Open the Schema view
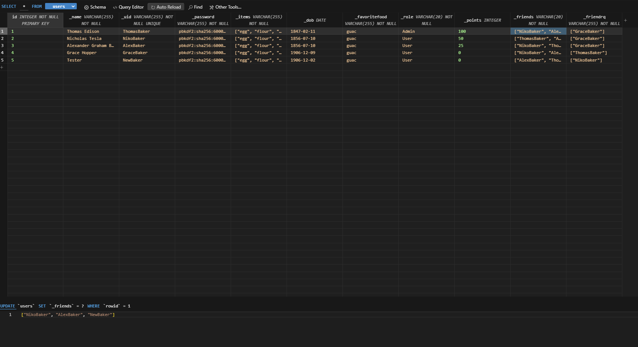The image size is (638, 347). click(x=95, y=7)
